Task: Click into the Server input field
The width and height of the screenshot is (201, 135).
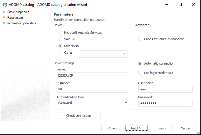Action: (x=93, y=75)
